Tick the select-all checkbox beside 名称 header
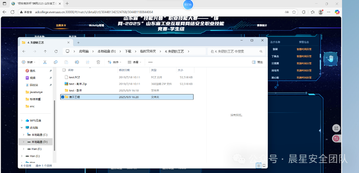Image resolution: width=359 pixels, height=173 pixels. (64, 70)
